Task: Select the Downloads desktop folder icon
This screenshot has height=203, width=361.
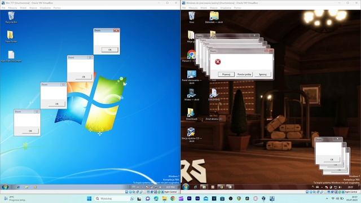Action: (x=192, y=114)
